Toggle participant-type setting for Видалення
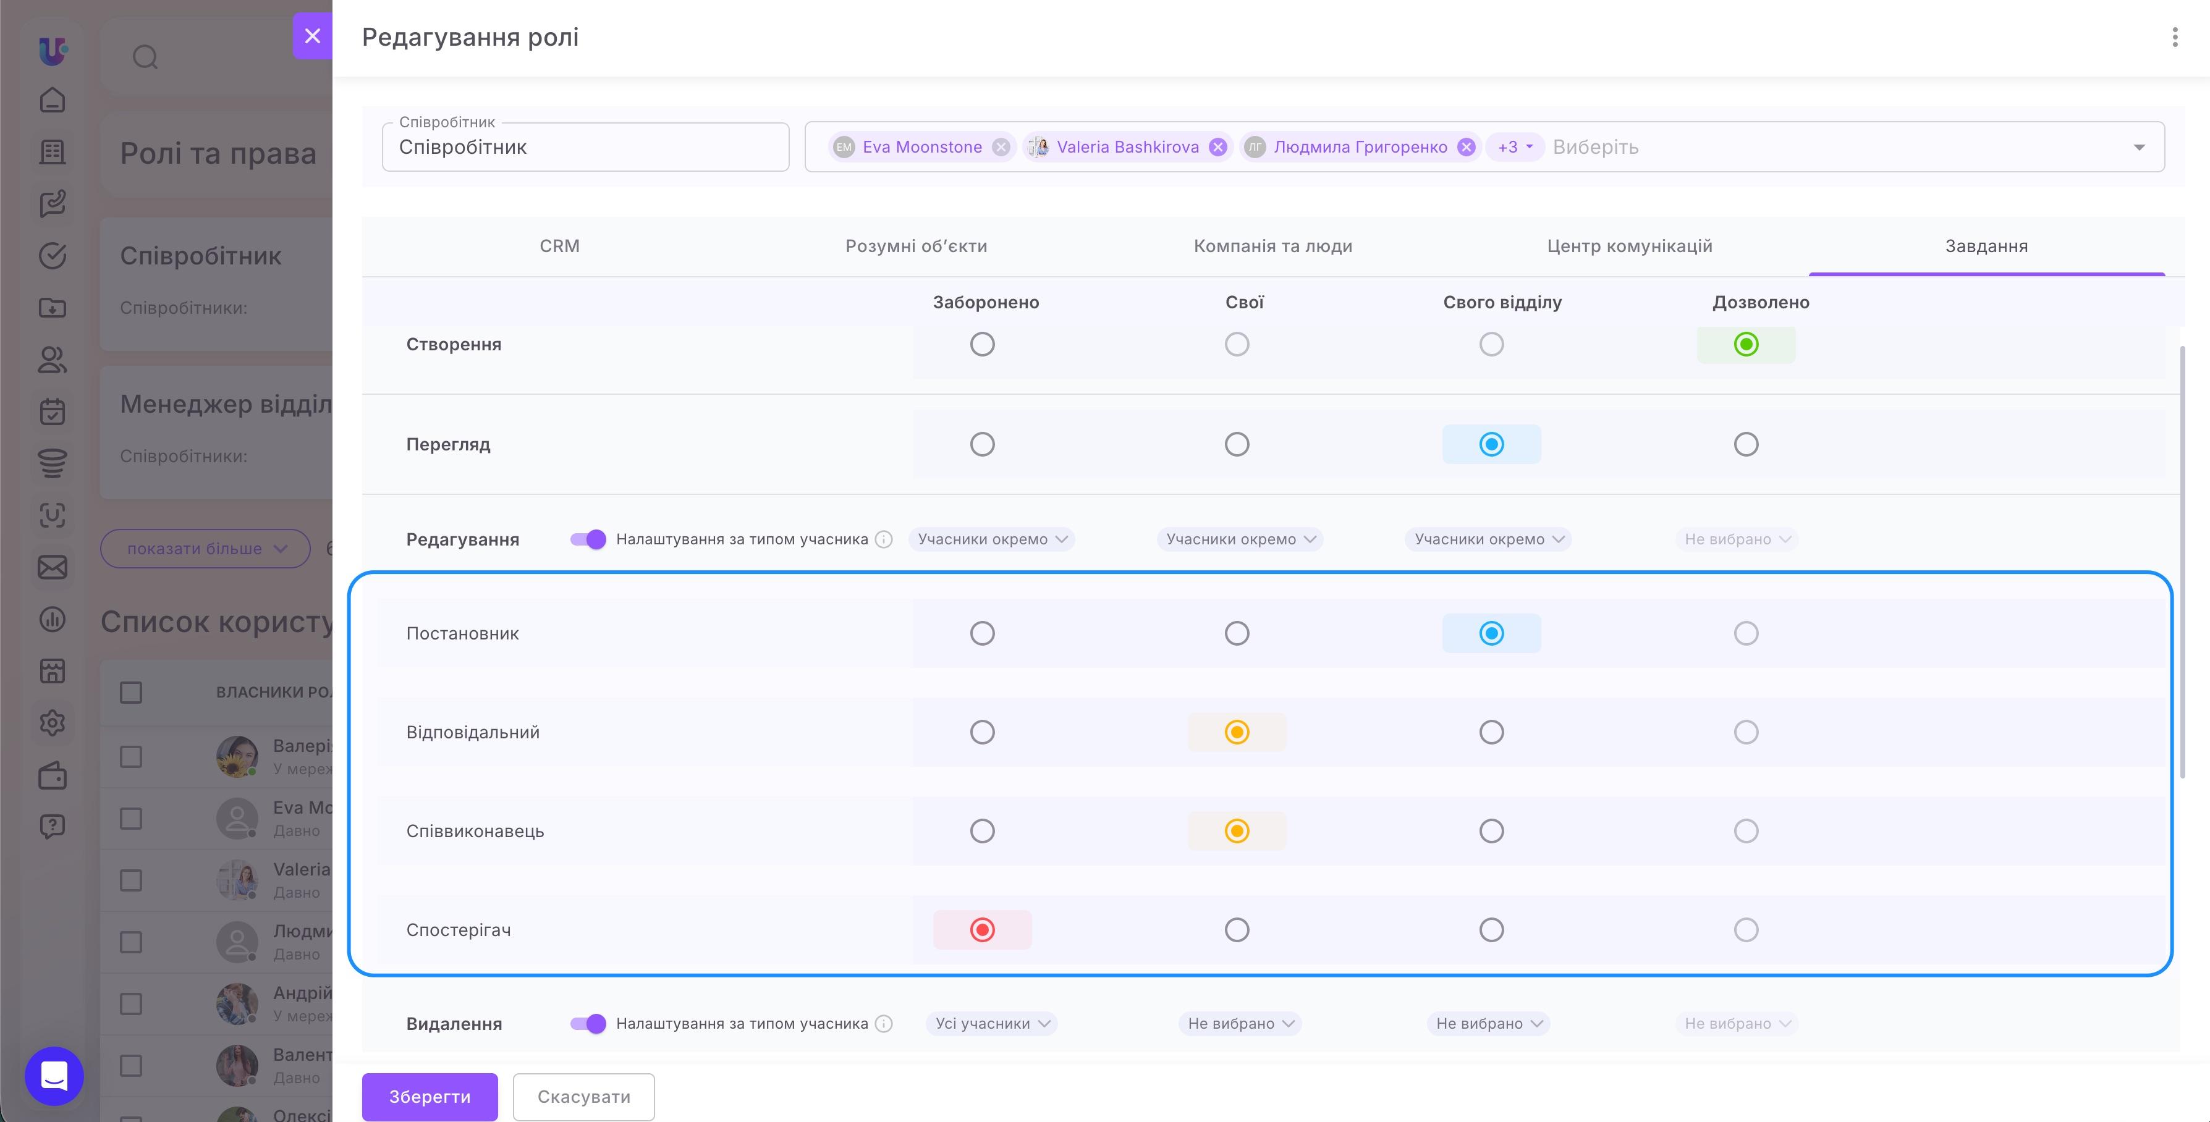Viewport: 2210px width, 1122px height. [588, 1023]
